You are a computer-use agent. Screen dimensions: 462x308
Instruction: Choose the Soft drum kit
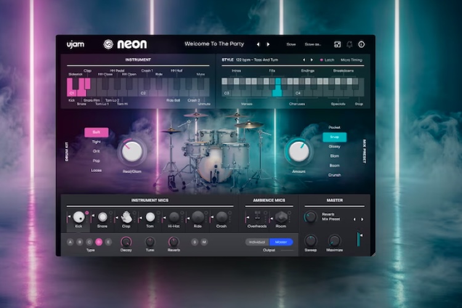point(96,132)
